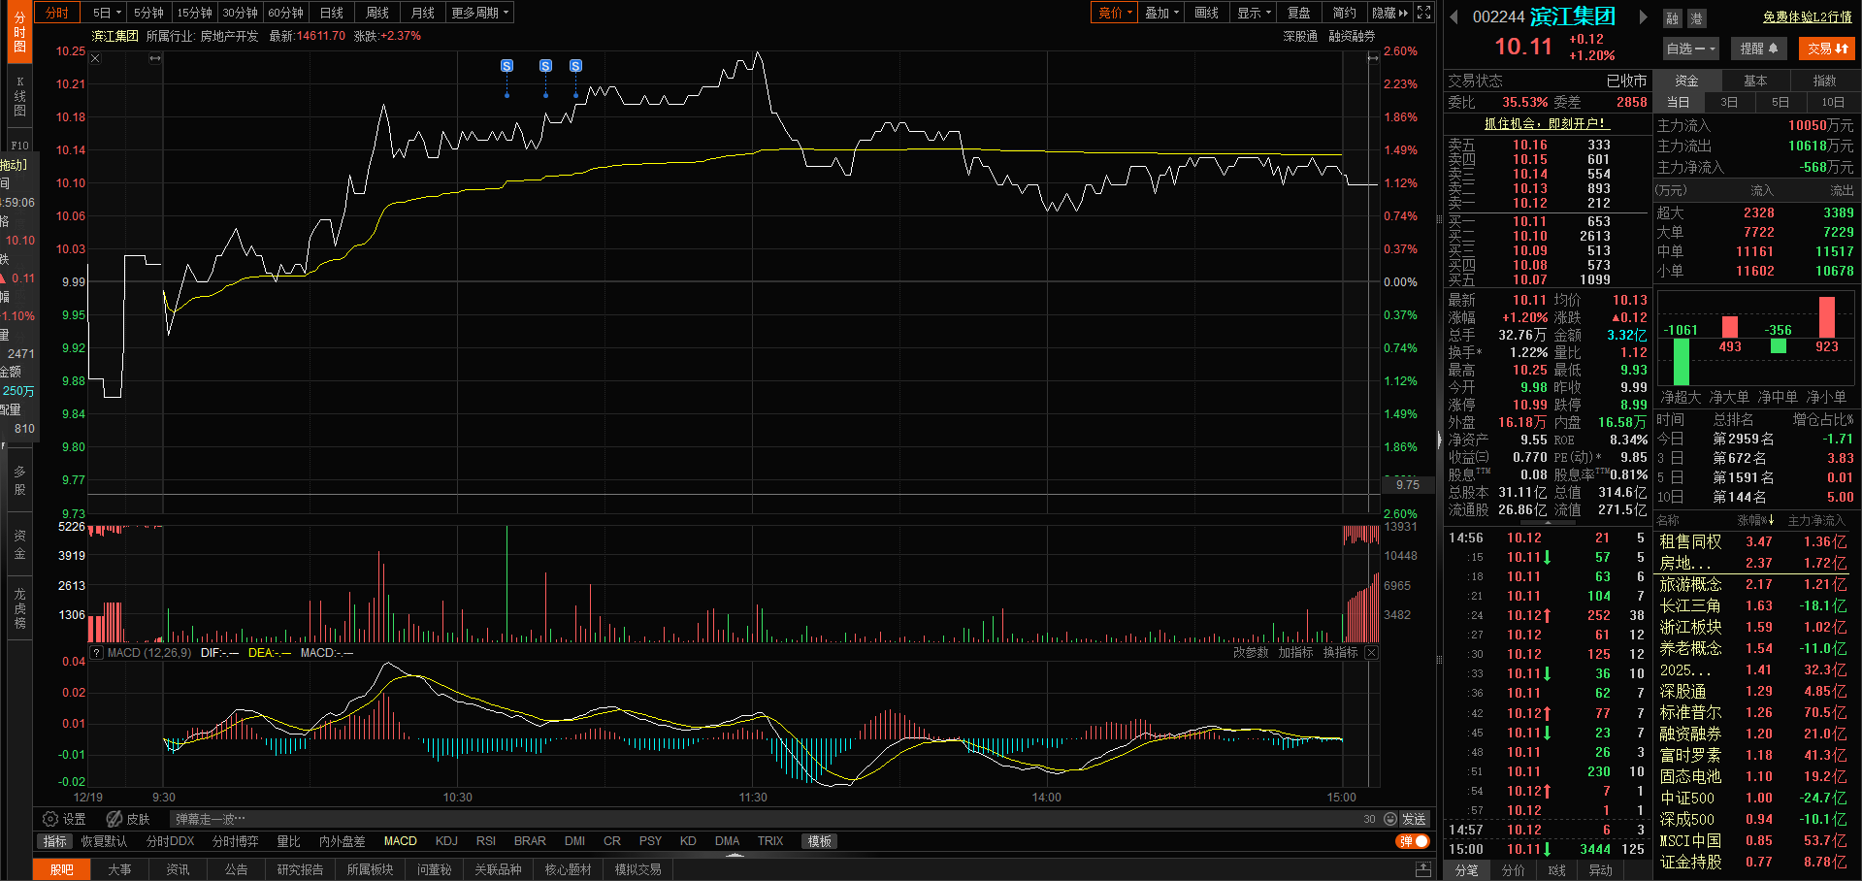Collapse the right quote panel divider arrow
Viewport: 1862px width, 881px height.
(1439, 440)
